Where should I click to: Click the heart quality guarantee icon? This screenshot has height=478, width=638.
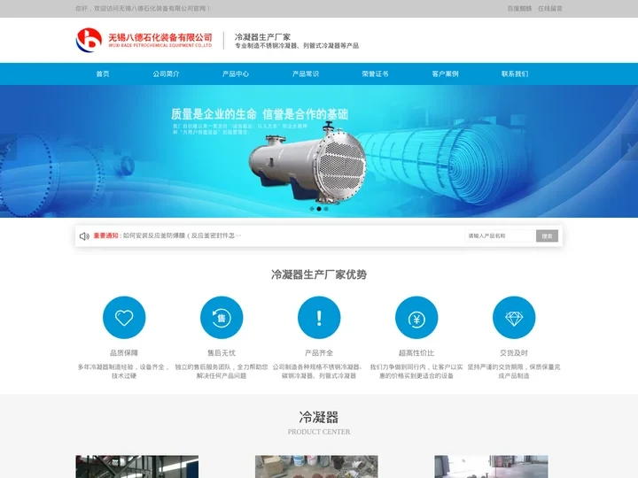[x=124, y=318]
